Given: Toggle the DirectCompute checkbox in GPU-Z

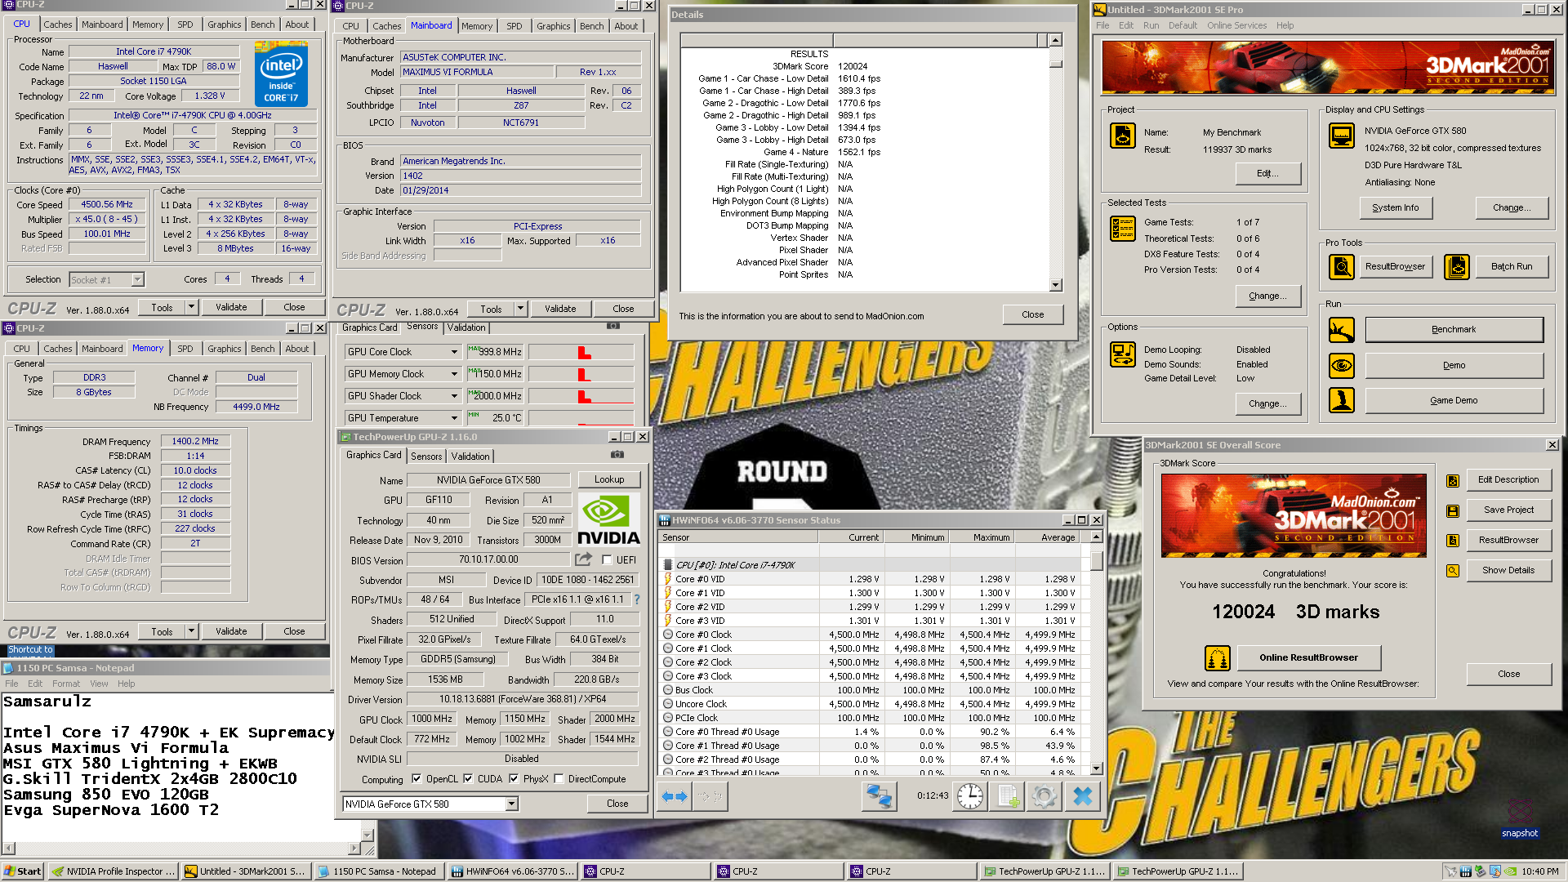Looking at the screenshot, I should 559,779.
